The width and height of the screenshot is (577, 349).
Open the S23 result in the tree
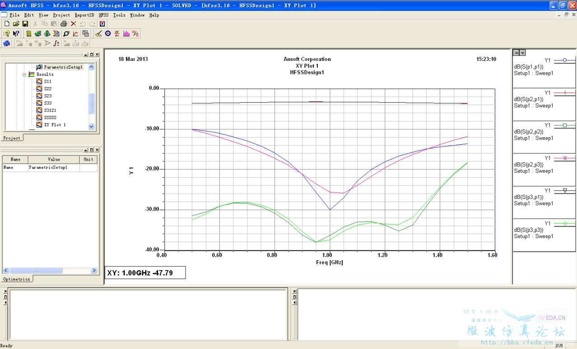[x=48, y=96]
